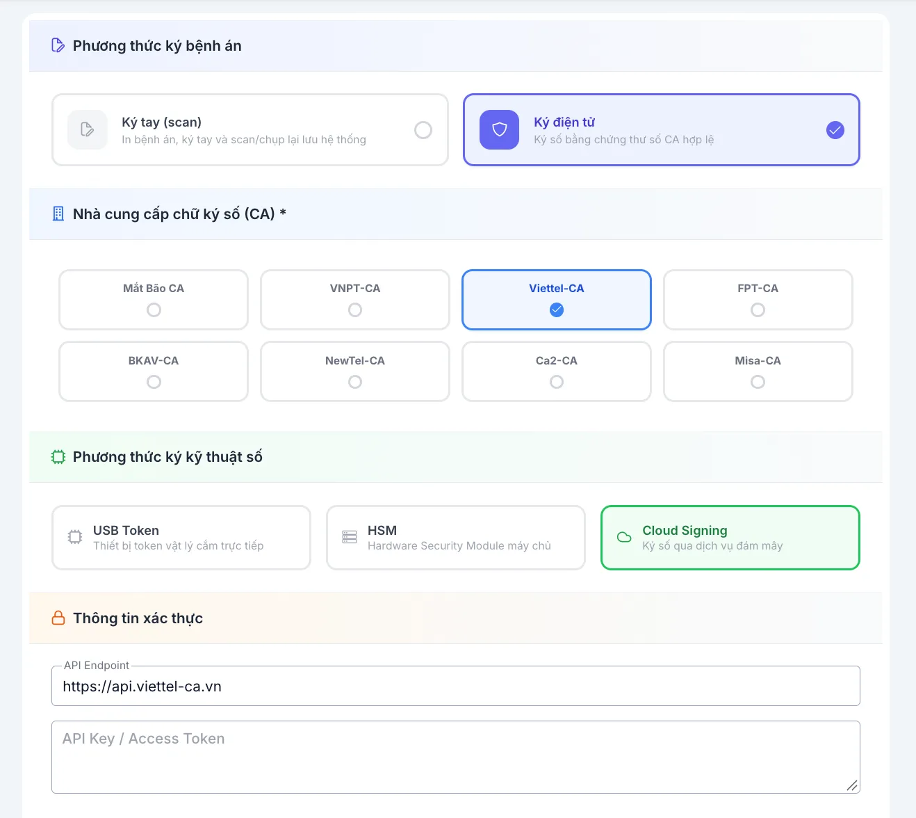The image size is (916, 818).
Task: Click the shield icon in Ký điện tử card
Action: coord(499,129)
